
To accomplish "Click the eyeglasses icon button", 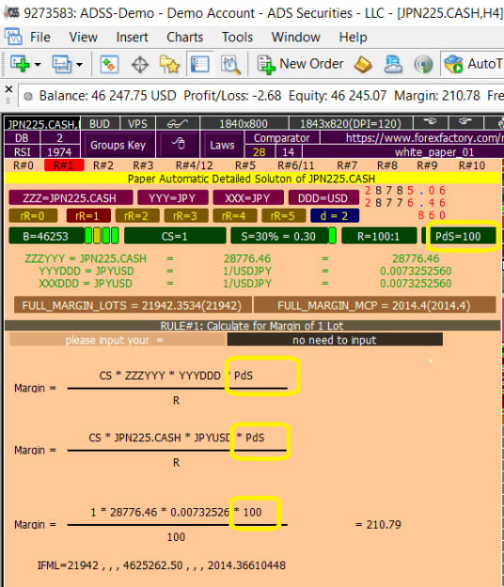I will tap(178, 124).
